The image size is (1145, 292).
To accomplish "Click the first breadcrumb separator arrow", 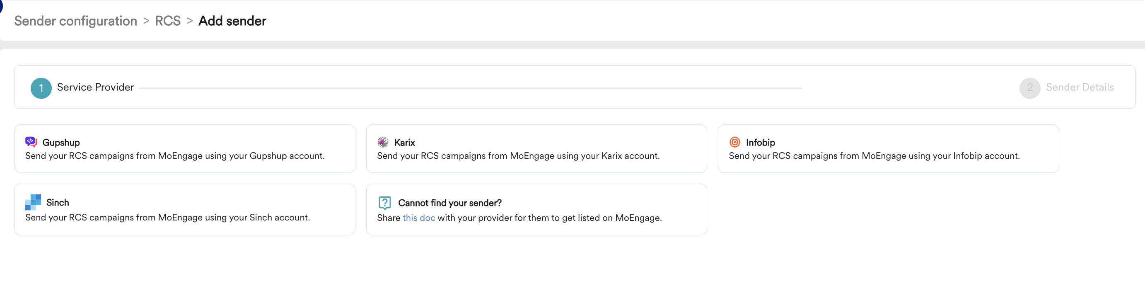I will [146, 21].
